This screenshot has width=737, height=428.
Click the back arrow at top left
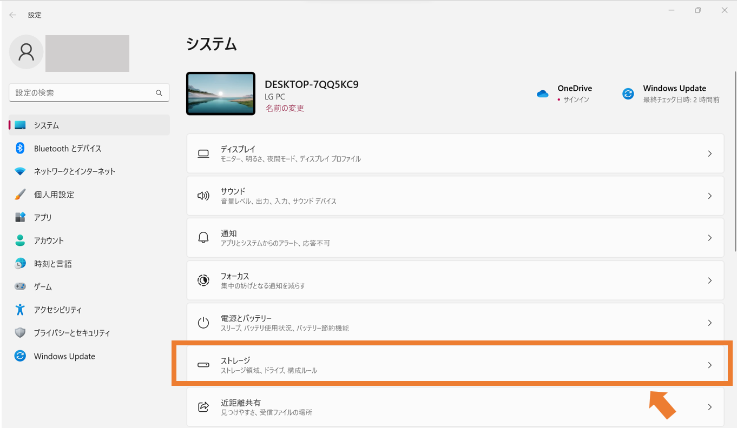[12, 15]
